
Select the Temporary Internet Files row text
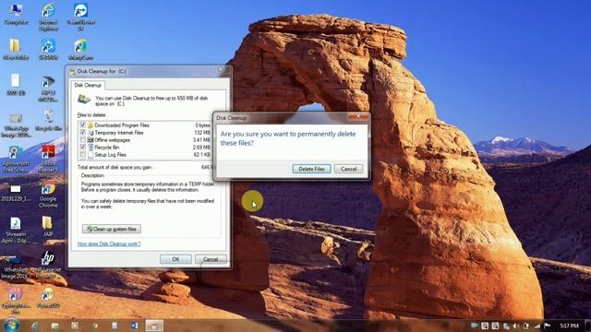[x=119, y=133]
